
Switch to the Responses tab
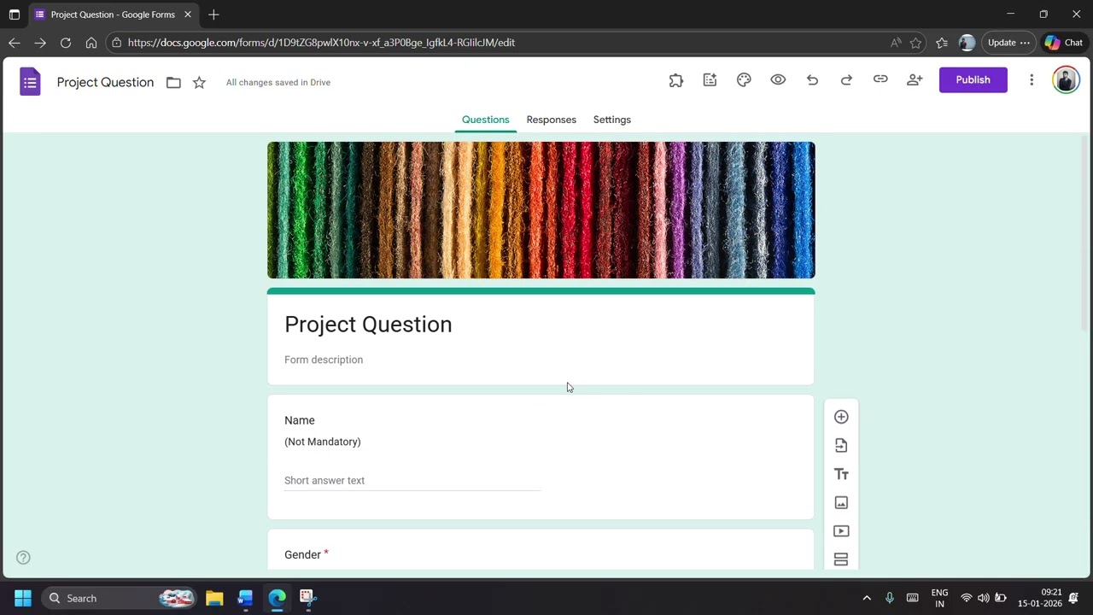tap(551, 120)
